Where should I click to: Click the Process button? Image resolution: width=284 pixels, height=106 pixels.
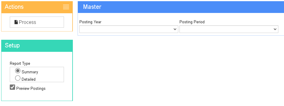(x=37, y=22)
